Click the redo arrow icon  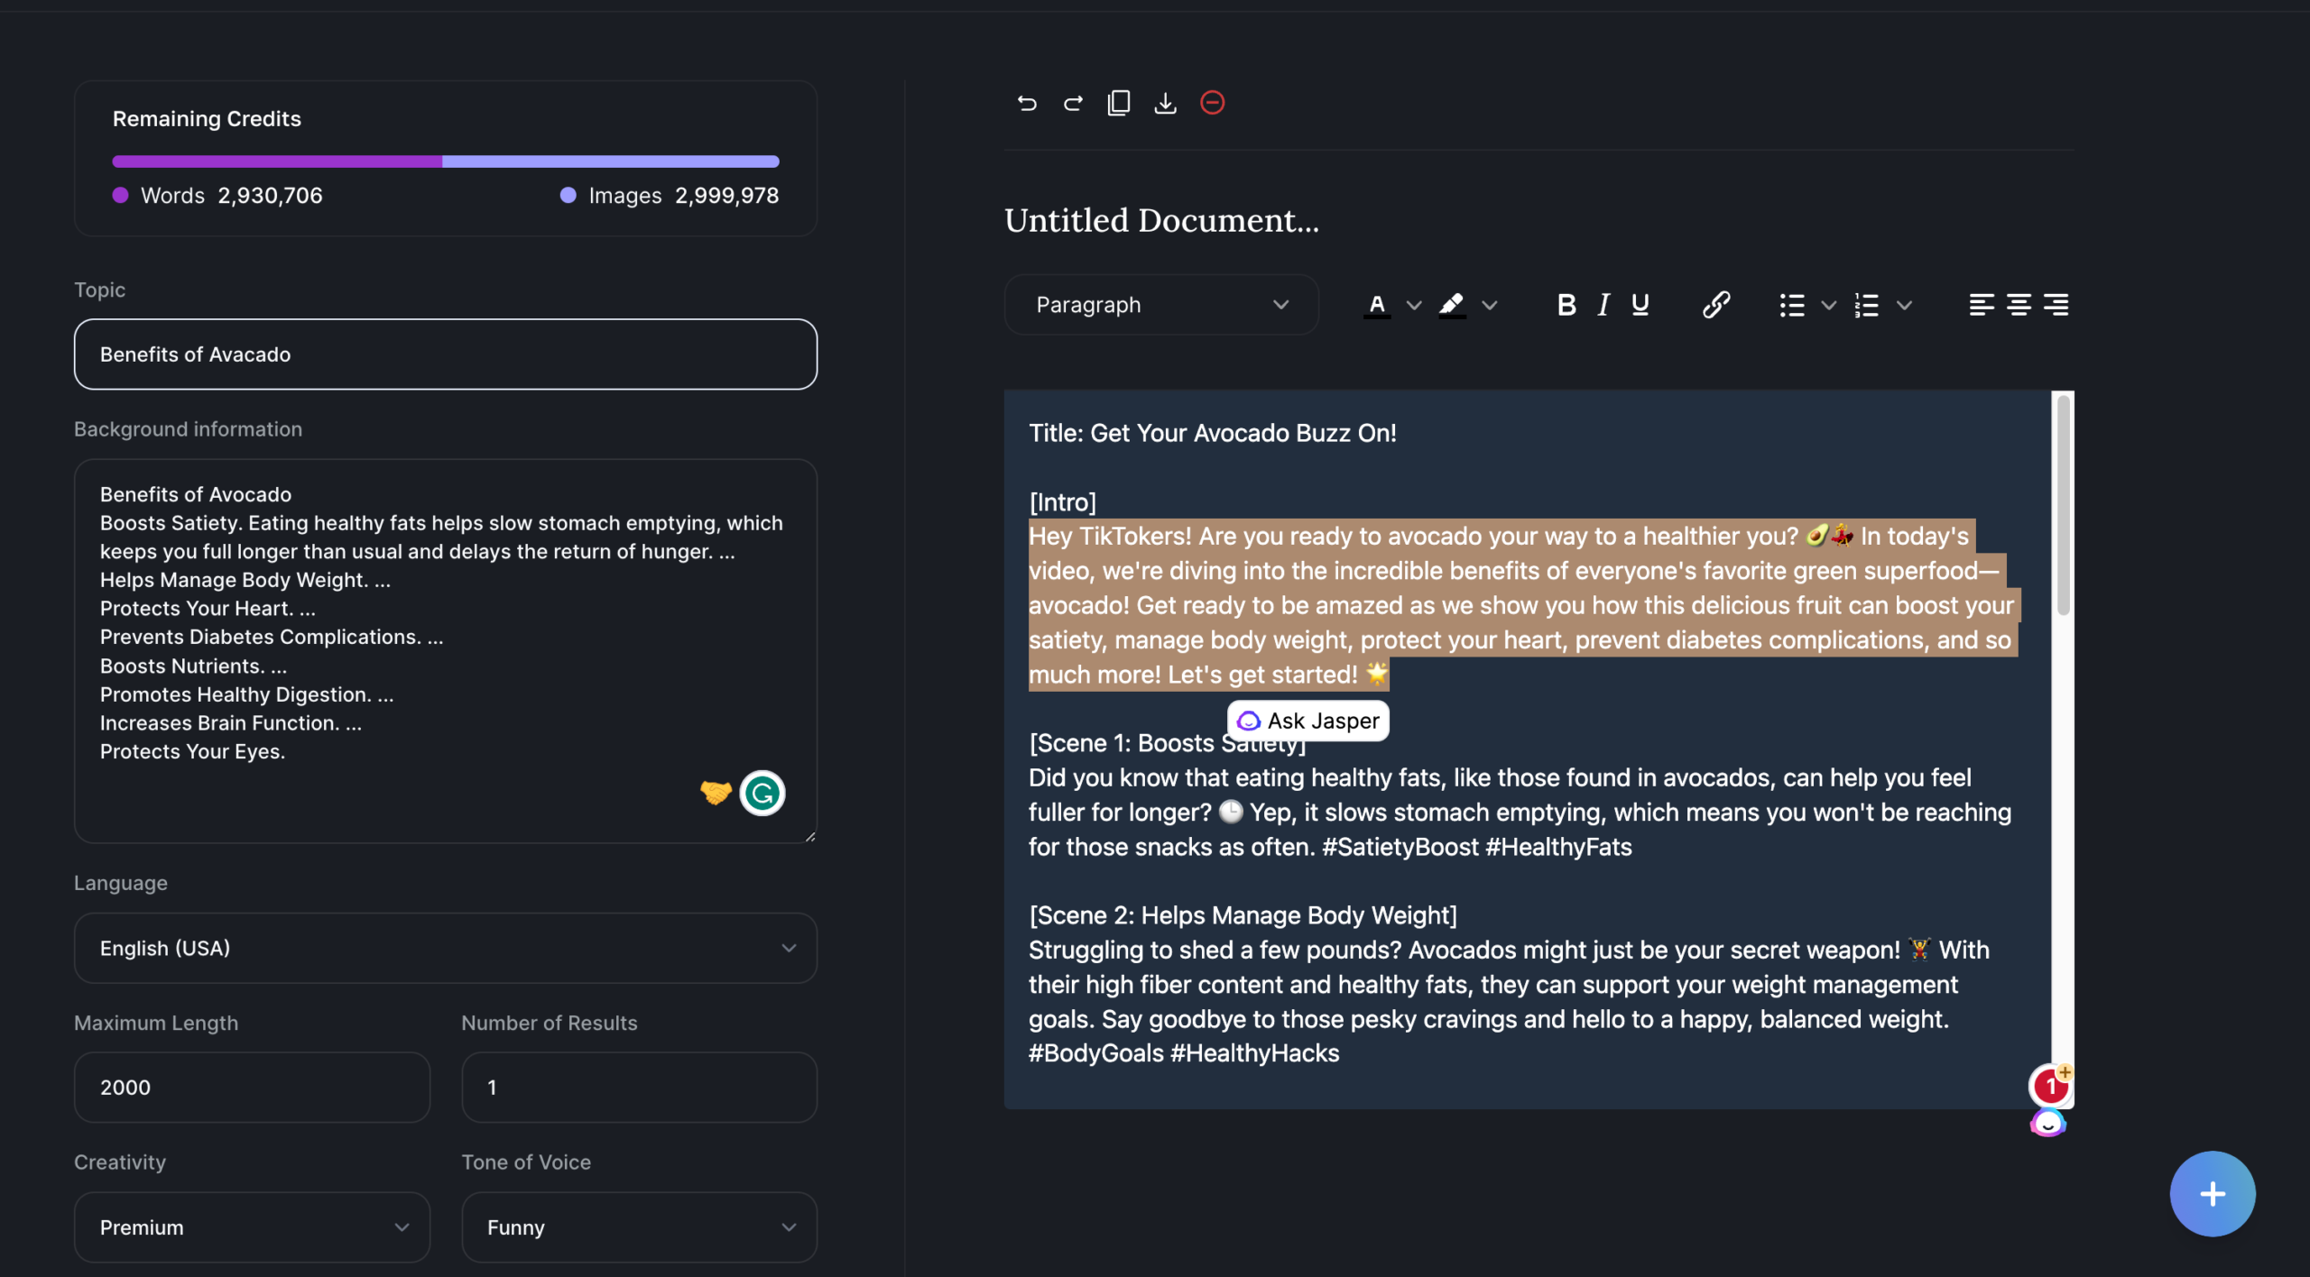(1073, 103)
